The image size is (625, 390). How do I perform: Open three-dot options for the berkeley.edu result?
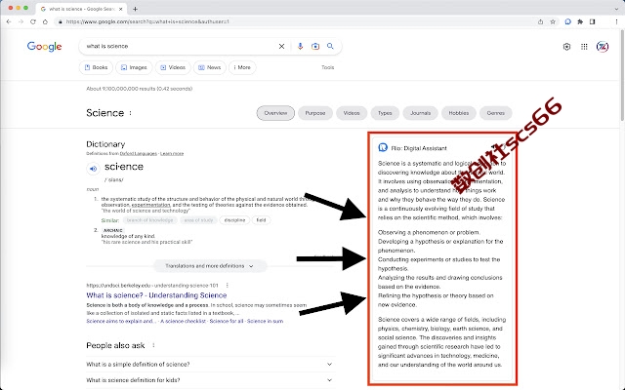[x=228, y=286]
